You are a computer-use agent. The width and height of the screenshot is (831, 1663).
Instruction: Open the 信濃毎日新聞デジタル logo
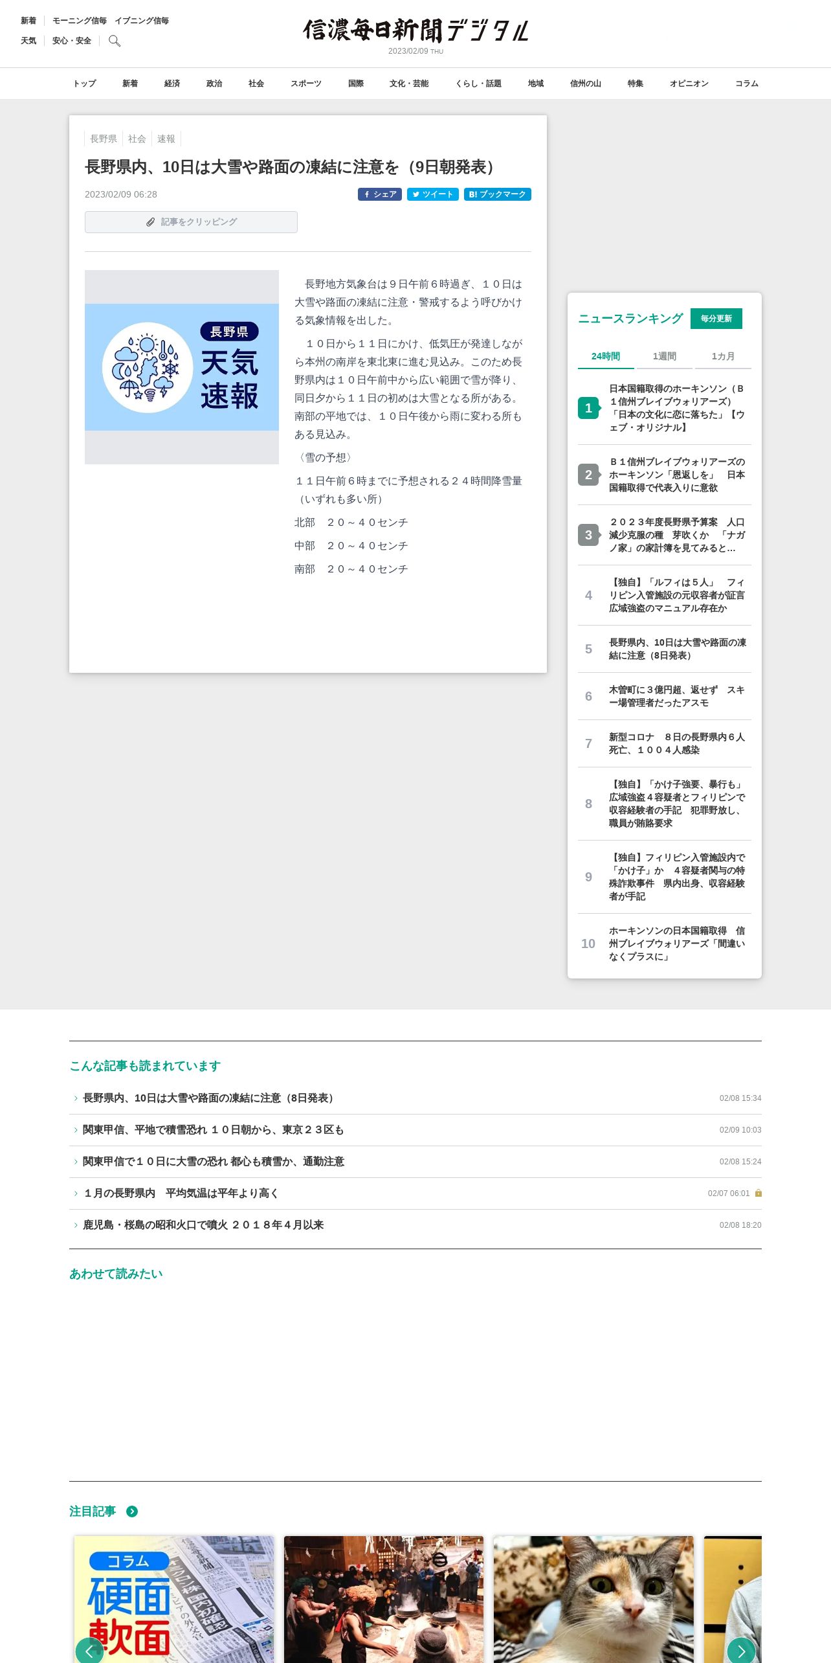tap(415, 30)
